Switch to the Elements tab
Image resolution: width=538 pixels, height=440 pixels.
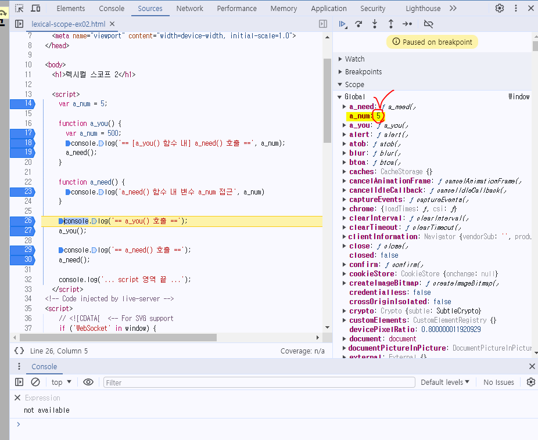71,8
